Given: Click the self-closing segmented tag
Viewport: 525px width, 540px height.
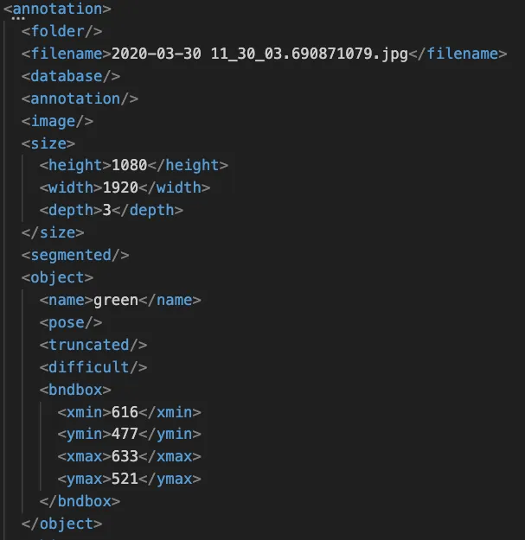Looking at the screenshot, I should tap(80, 255).
